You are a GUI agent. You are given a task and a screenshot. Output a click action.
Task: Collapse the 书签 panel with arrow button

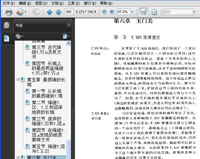[x=69, y=25]
